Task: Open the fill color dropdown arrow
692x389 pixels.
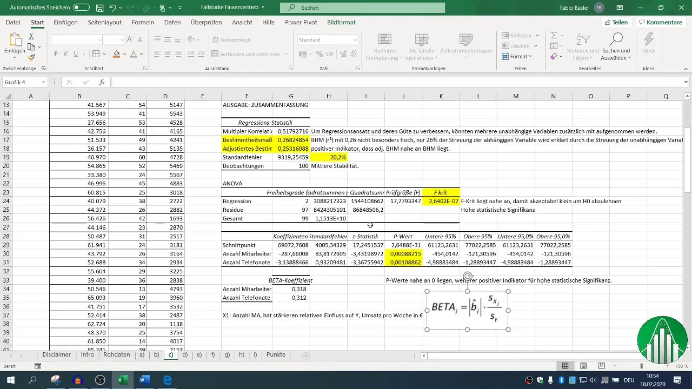Action: (124, 54)
